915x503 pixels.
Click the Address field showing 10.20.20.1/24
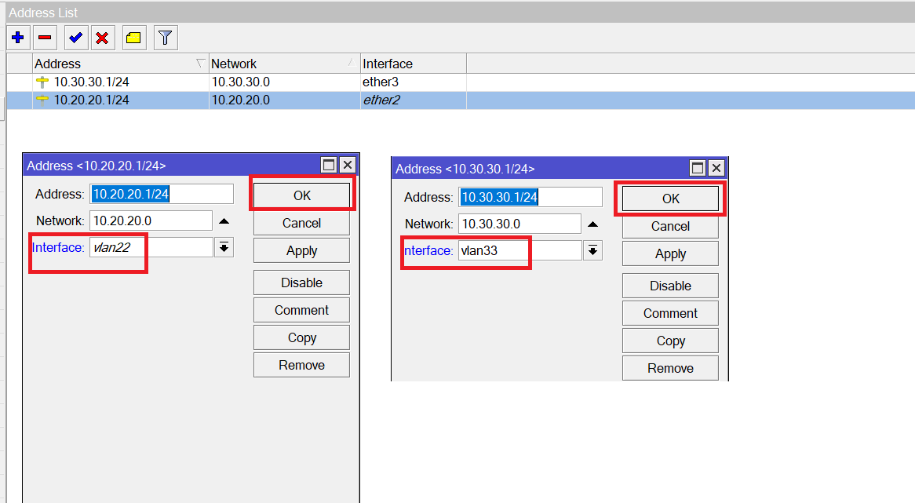(x=162, y=194)
